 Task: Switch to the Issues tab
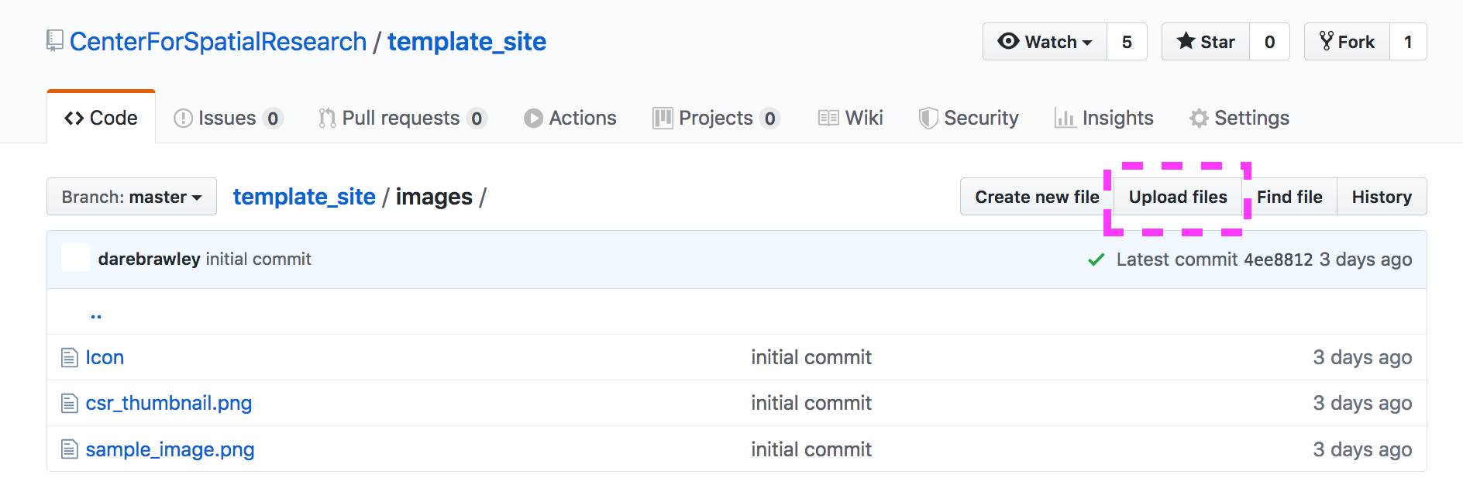coord(227,118)
